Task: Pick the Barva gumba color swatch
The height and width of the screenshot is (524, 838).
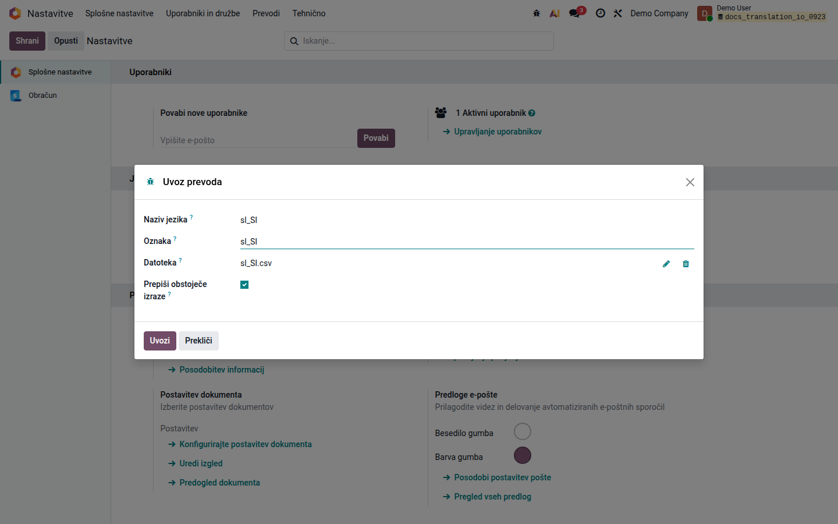Action: point(523,455)
